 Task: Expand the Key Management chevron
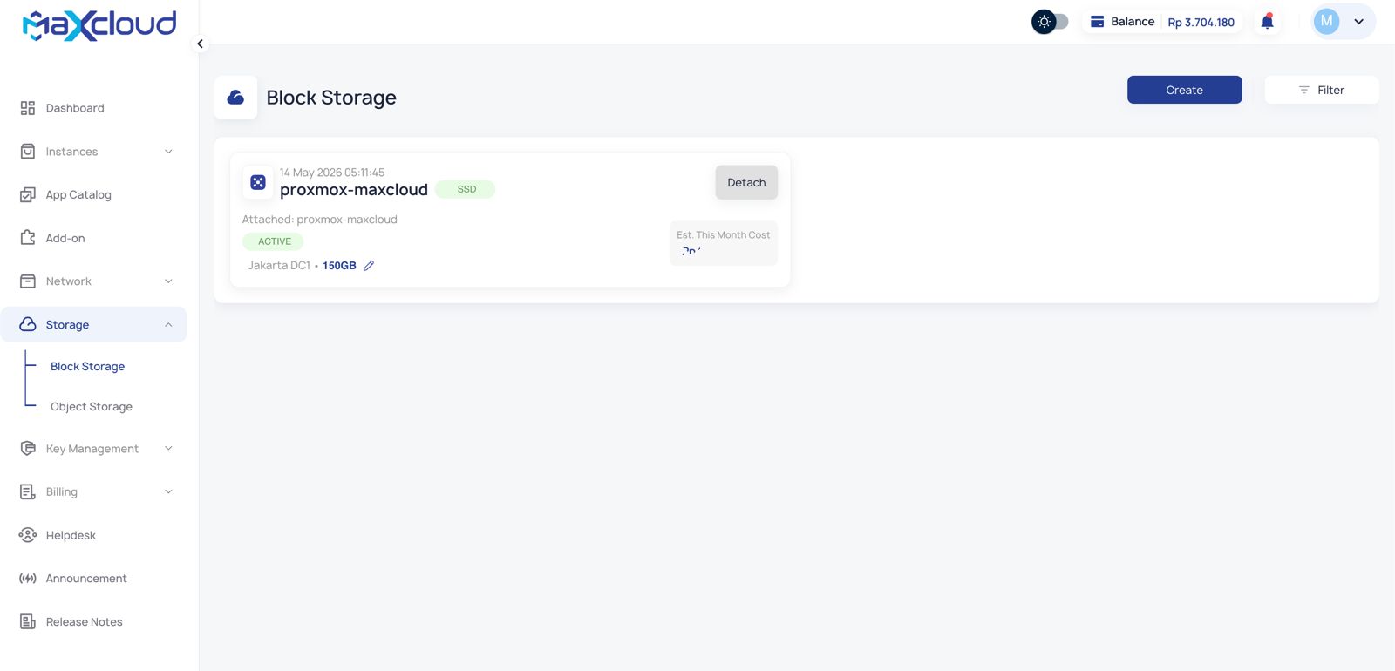click(168, 449)
